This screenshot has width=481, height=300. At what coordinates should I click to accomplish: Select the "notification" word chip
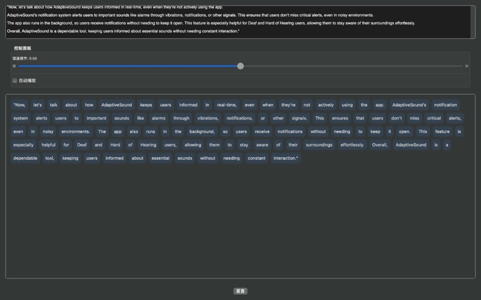pyautogui.click(x=446, y=104)
